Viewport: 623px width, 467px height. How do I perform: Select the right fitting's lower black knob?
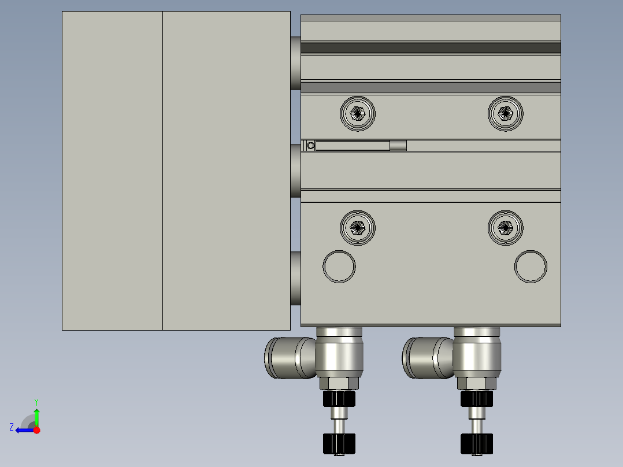(x=477, y=443)
